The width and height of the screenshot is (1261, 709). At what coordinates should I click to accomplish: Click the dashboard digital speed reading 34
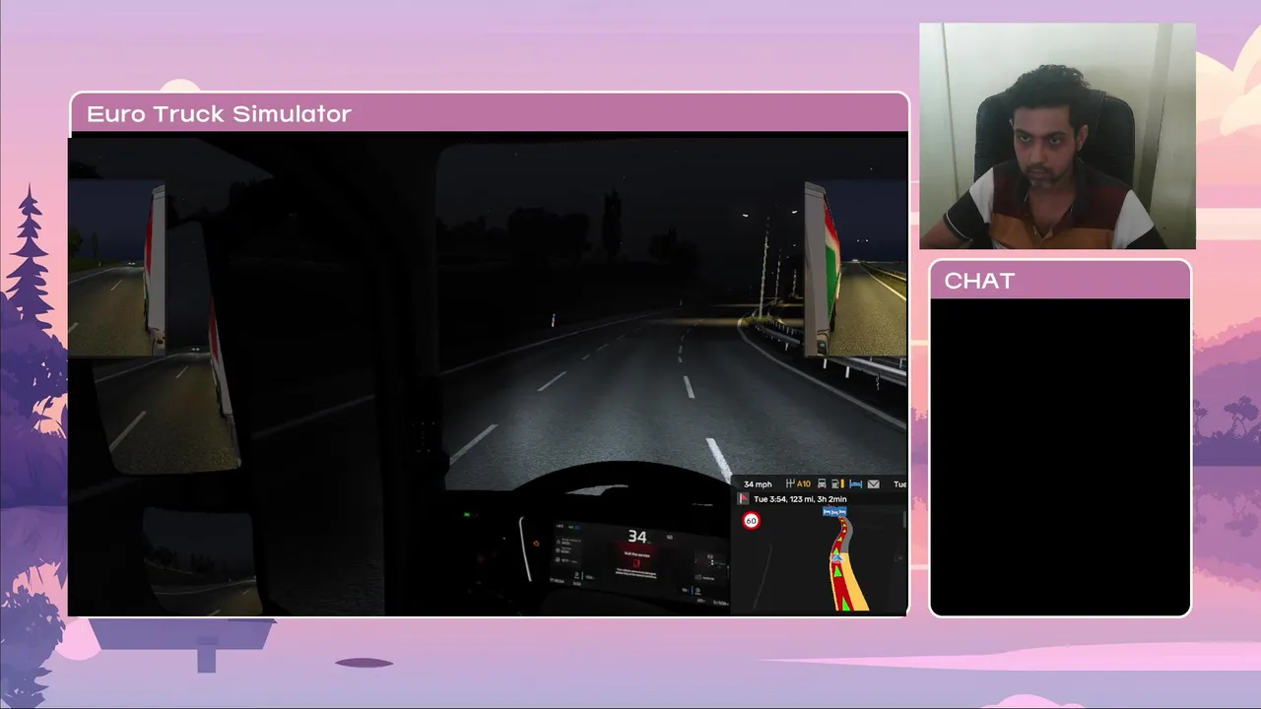(x=637, y=536)
